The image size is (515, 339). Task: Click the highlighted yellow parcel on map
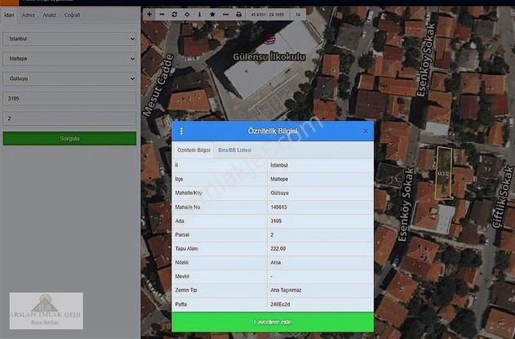[x=444, y=173]
